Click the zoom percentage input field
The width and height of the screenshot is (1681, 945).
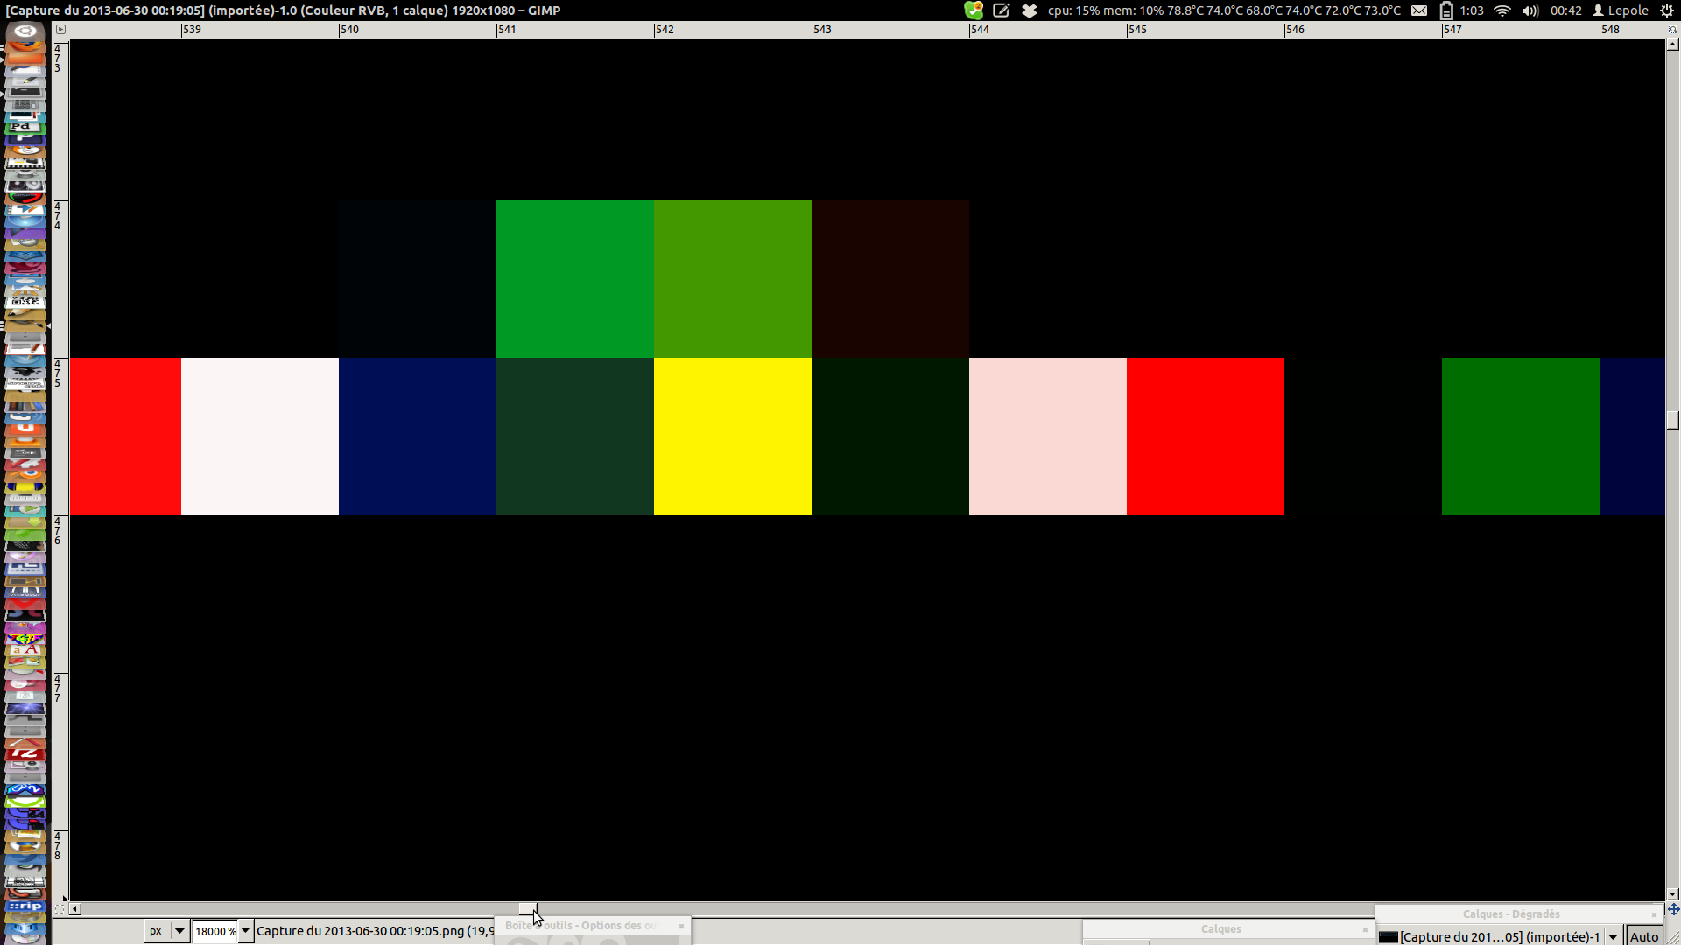pos(215,931)
